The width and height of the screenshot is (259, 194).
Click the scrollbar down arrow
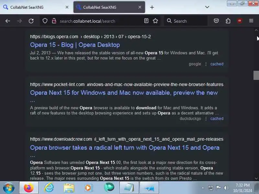point(256,178)
